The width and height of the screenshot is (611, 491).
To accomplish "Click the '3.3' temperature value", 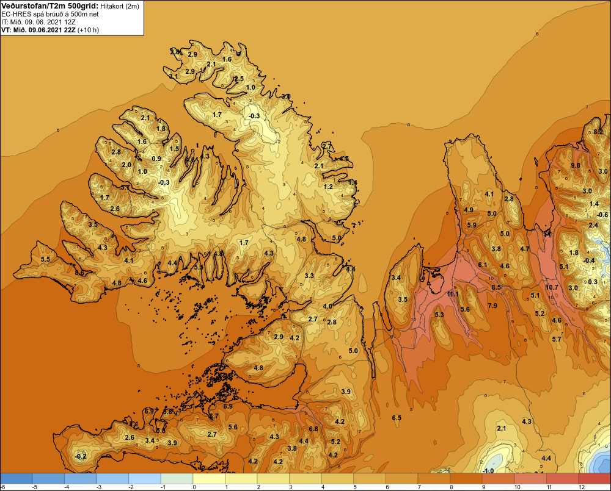I will click(x=309, y=276).
